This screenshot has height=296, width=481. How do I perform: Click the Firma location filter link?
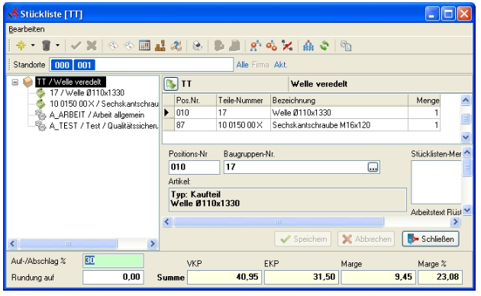260,65
